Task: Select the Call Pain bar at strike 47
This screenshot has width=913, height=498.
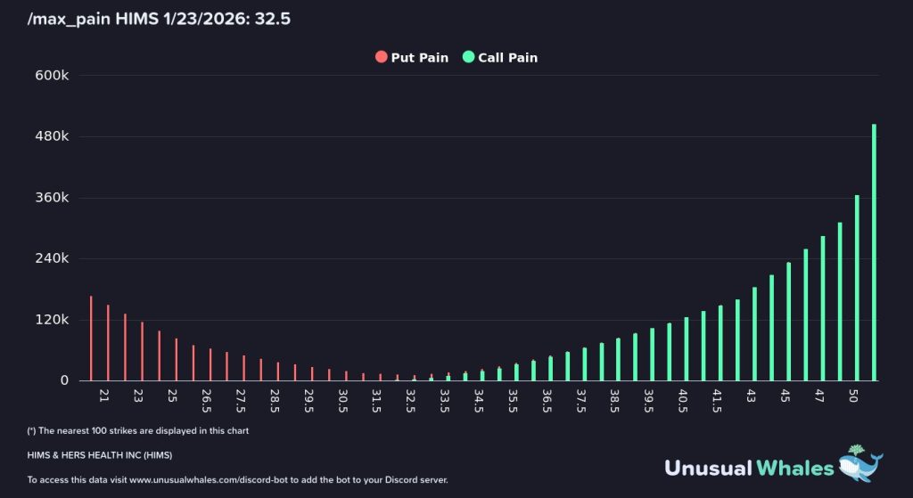Action: (x=823, y=308)
